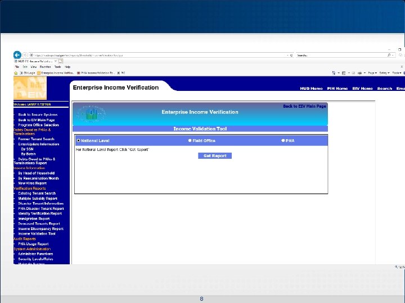Click Back to EIV Main Page sidebar link
Viewport: 405px width, 303px height.
[x=37, y=120]
